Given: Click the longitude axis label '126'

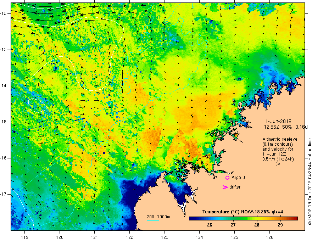Looking at the screenshot, I should [269, 237].
